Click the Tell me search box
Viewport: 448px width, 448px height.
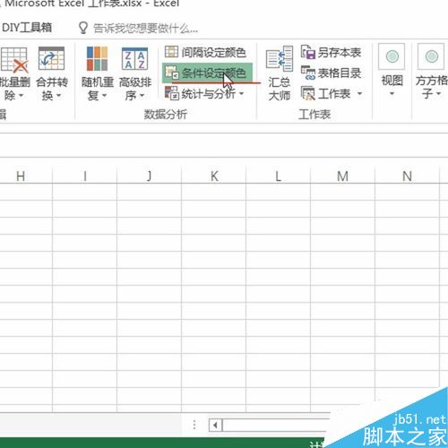138,29
